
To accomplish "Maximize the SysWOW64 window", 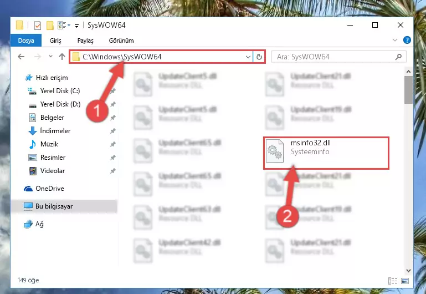I will (375, 25).
